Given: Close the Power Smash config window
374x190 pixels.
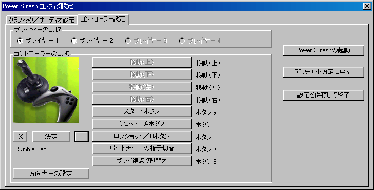Looking at the screenshot, I should [367, 6].
